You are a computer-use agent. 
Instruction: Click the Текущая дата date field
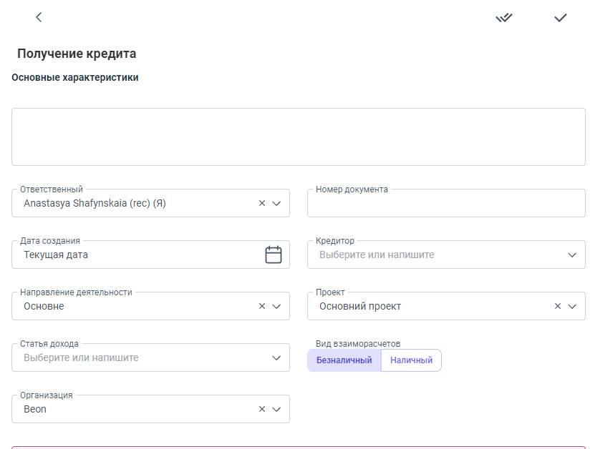click(x=136, y=255)
